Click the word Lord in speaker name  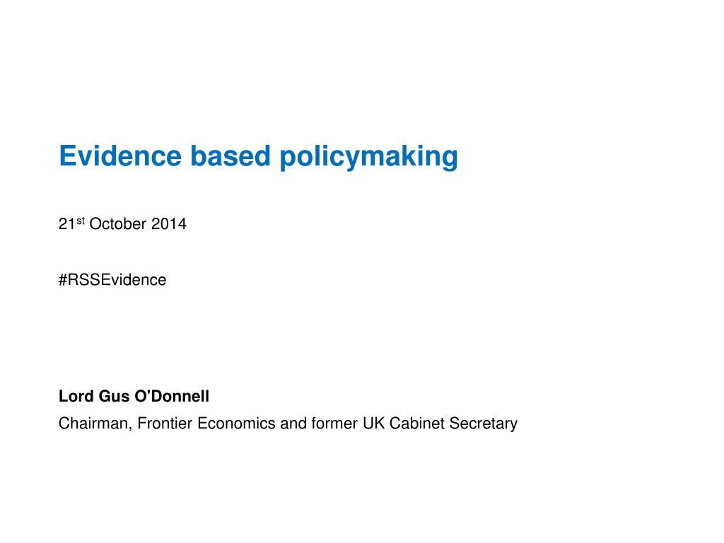point(76,396)
